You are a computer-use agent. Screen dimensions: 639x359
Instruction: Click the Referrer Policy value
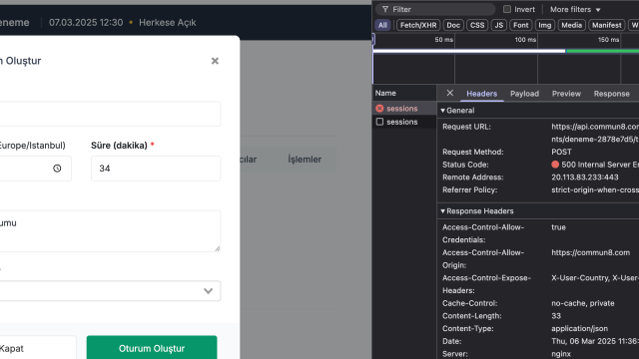tap(595, 190)
